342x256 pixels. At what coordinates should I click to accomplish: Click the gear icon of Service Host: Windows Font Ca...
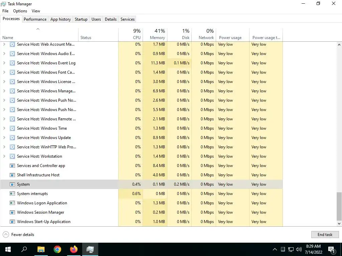pos(12,72)
